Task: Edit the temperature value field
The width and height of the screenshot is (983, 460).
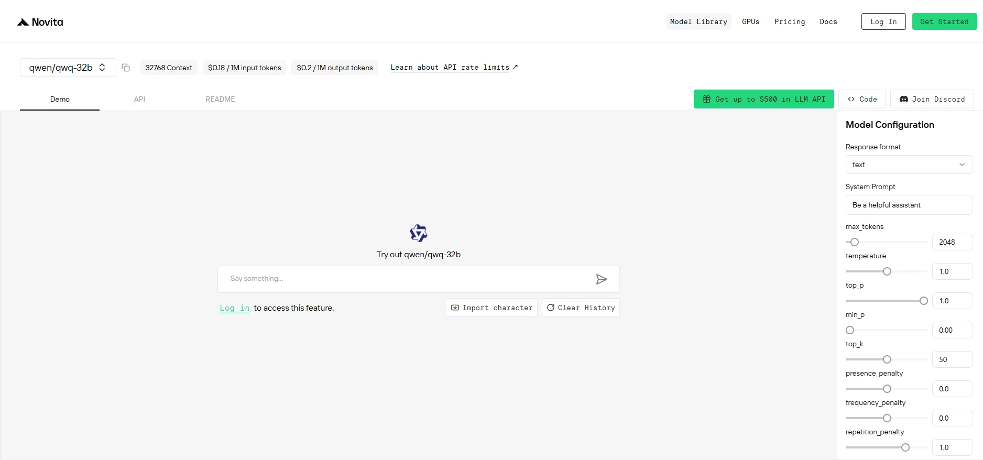Action: point(953,271)
